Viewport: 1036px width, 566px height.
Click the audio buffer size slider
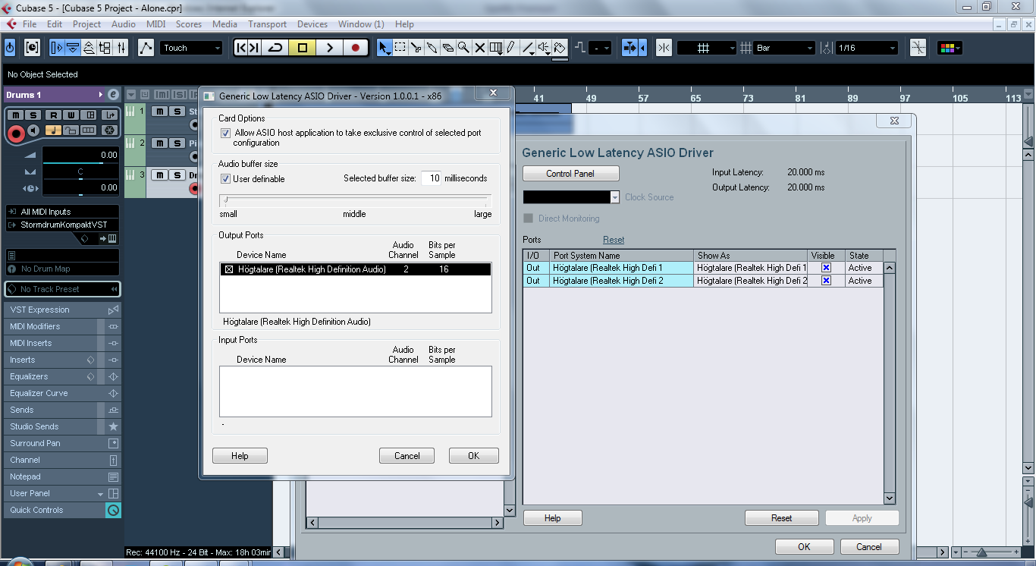pyautogui.click(x=355, y=200)
